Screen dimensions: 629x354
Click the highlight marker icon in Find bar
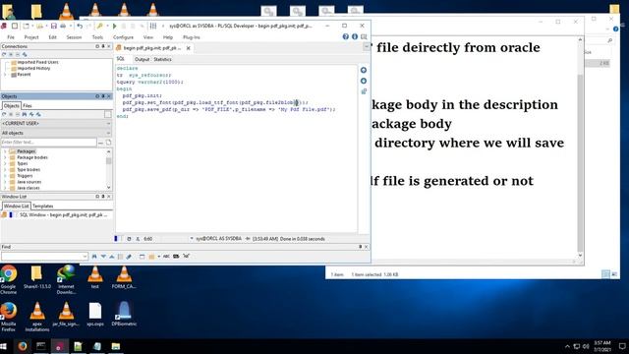(x=129, y=256)
